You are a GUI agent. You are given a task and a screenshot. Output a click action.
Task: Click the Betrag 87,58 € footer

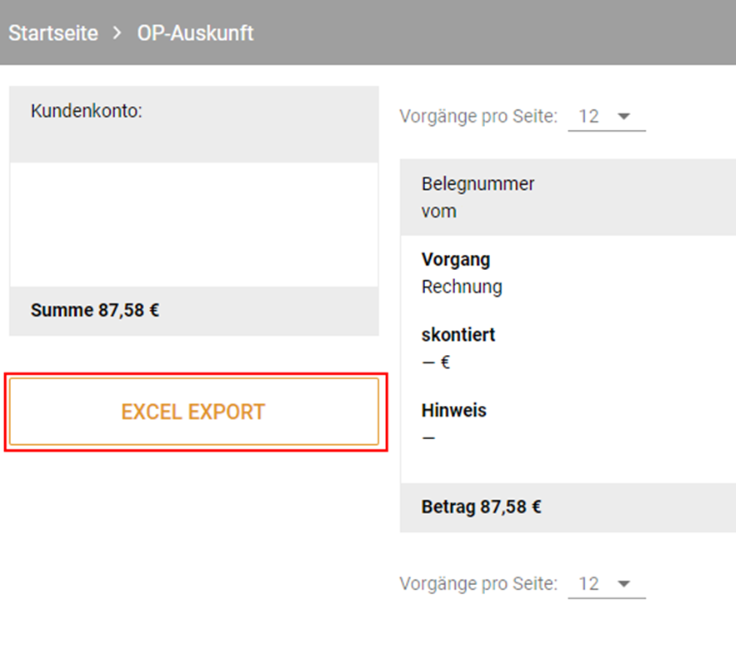[481, 507]
